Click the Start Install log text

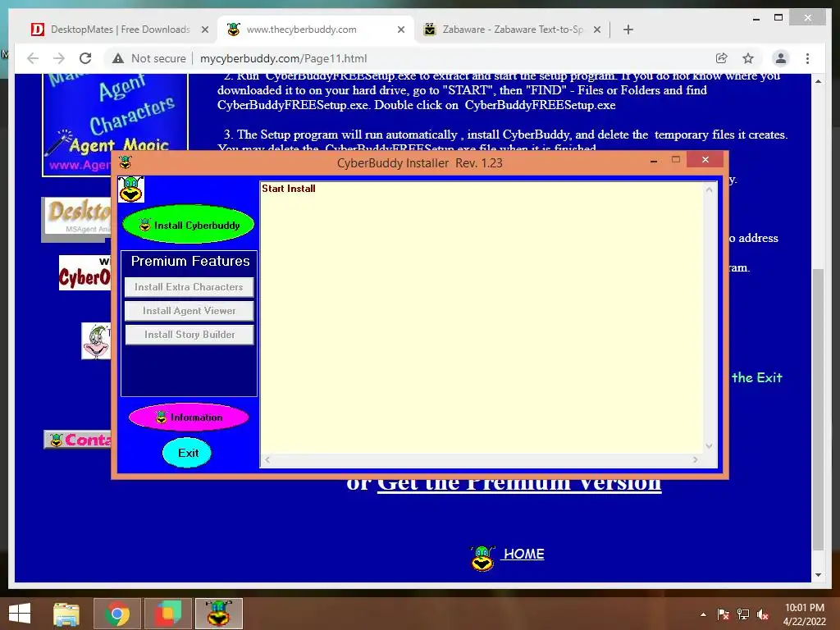288,189
